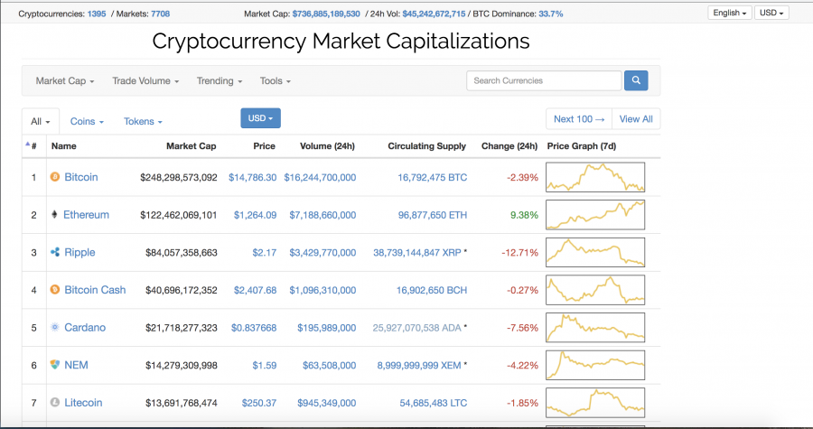Click Ethereum volume $7,188,660,000
The width and height of the screenshot is (813, 429).
(322, 215)
